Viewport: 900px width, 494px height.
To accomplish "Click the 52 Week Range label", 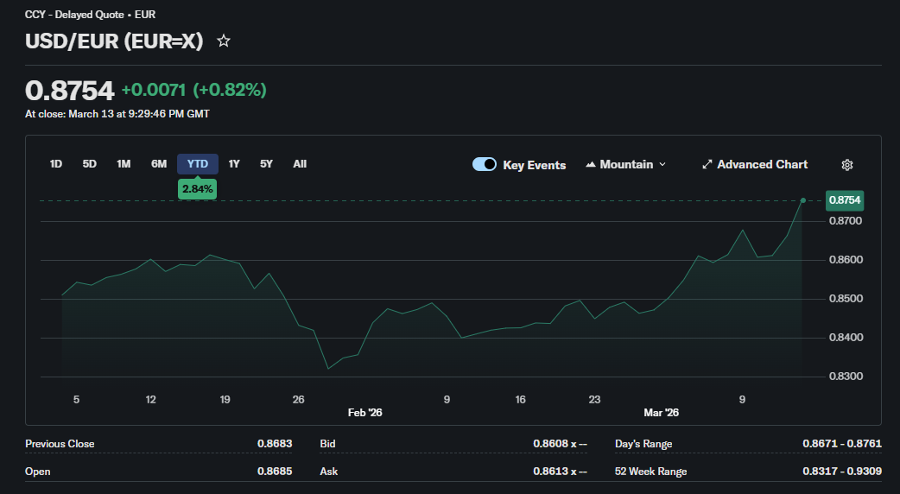I will click(x=651, y=471).
